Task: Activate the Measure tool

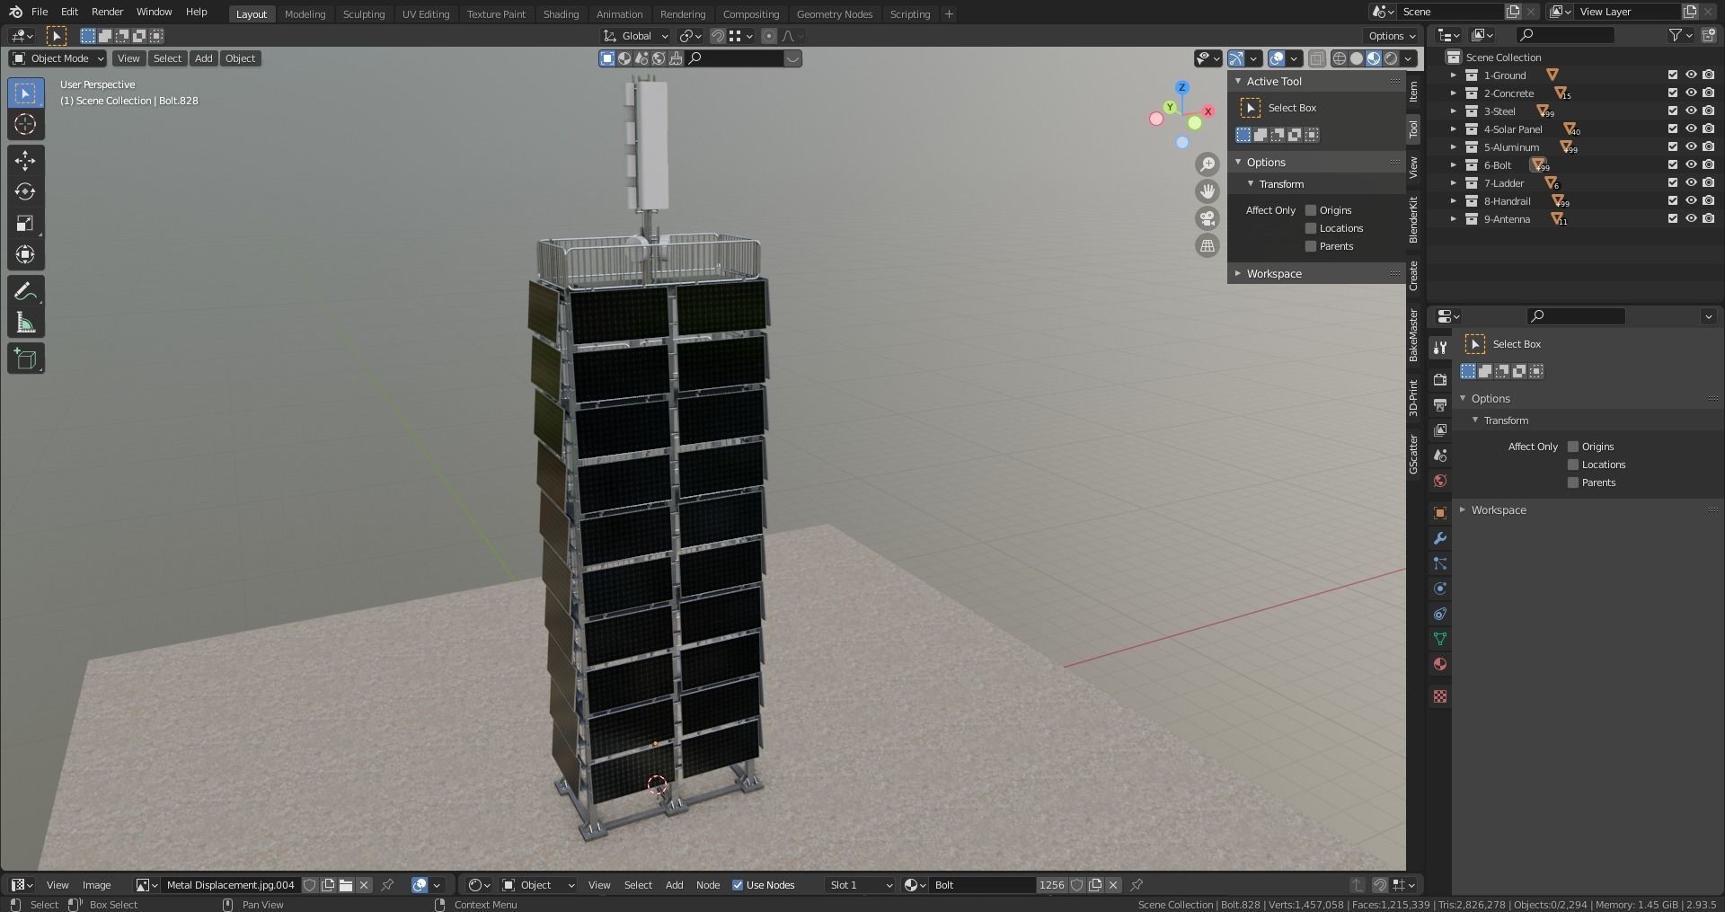Action: [x=25, y=321]
